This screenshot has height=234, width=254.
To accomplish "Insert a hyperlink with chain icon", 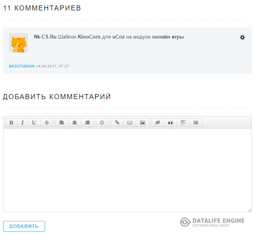I will [x=117, y=123].
